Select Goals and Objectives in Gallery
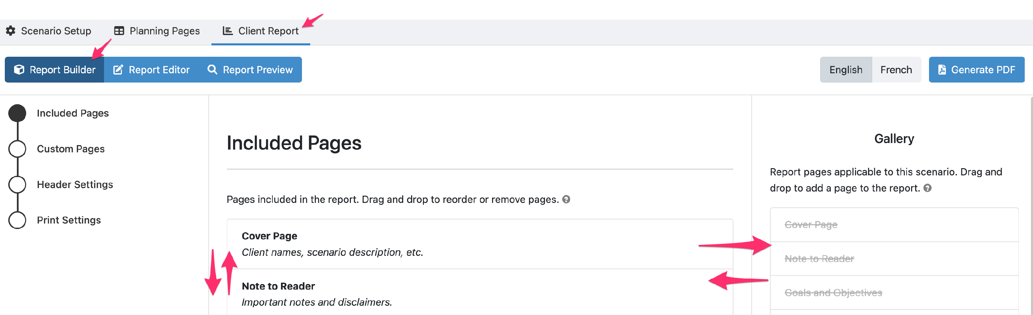 point(894,293)
